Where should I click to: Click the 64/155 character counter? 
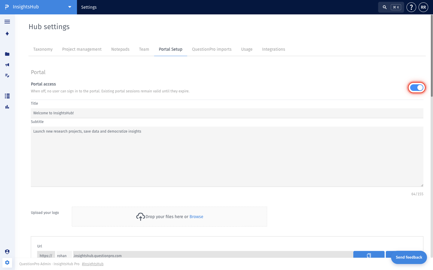tap(417, 194)
